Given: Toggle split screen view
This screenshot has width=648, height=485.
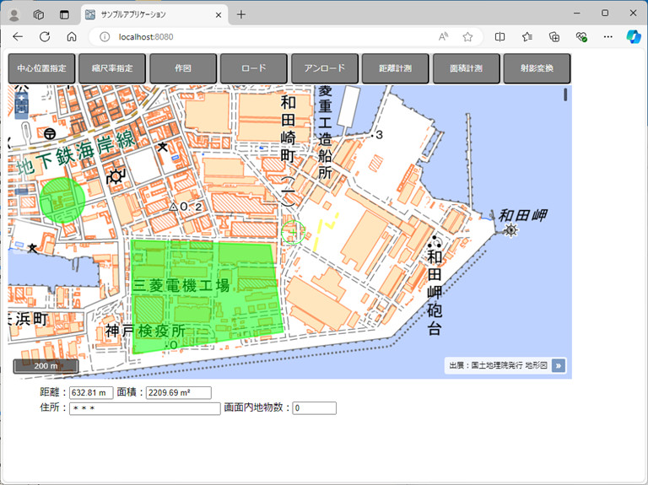Looking at the screenshot, I should (x=499, y=37).
